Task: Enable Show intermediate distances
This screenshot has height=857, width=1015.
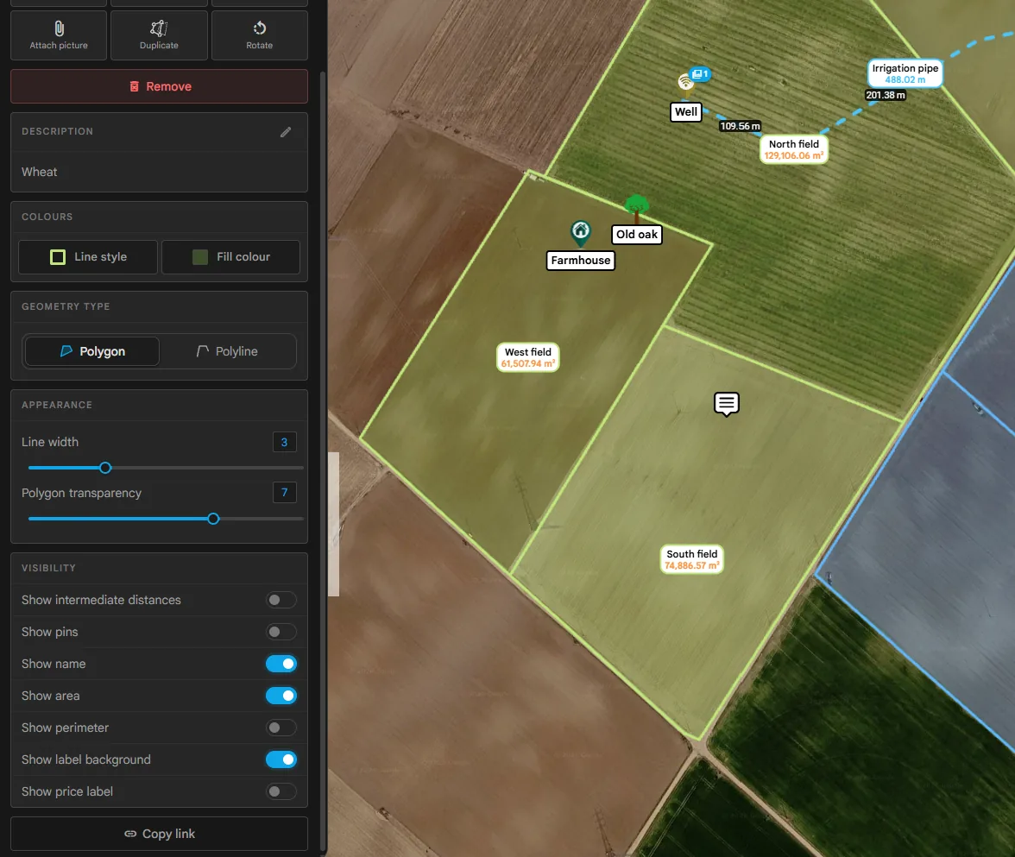Action: [x=281, y=600]
